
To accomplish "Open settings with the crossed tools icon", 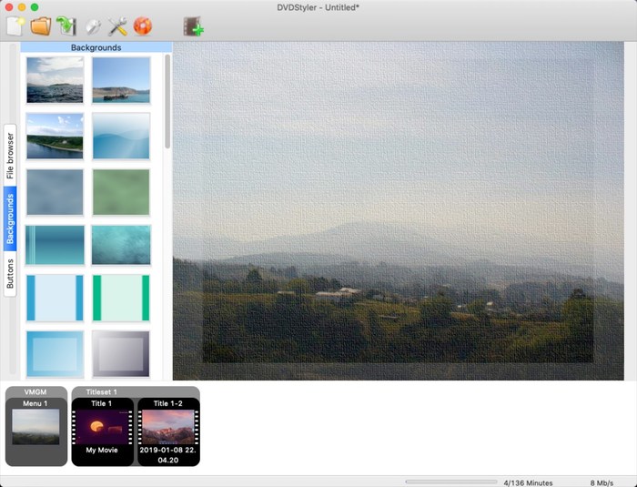I will pyautogui.click(x=117, y=26).
